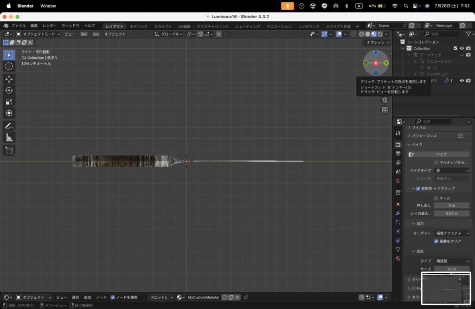The height and width of the screenshot is (309, 475).
Task: Open the レンダー menu
Action: (50, 26)
